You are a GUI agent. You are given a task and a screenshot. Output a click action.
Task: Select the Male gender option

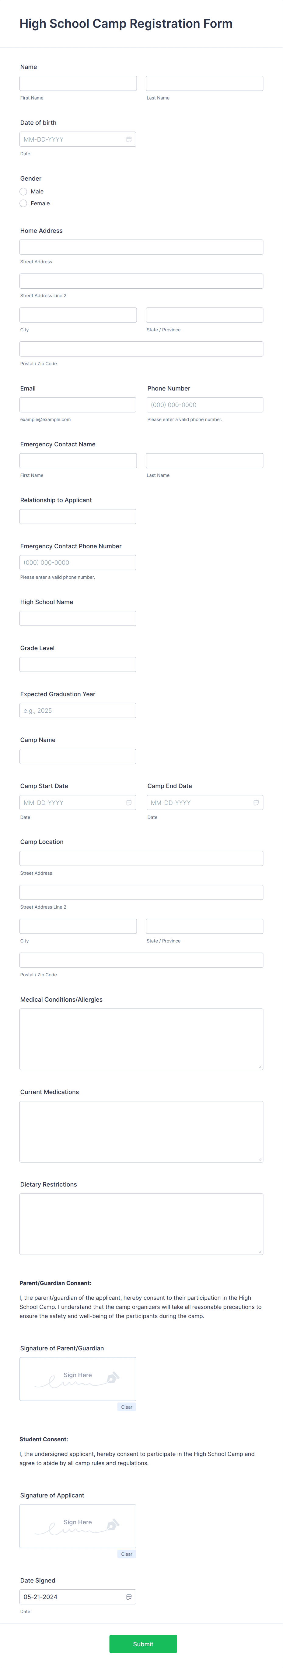point(23,192)
